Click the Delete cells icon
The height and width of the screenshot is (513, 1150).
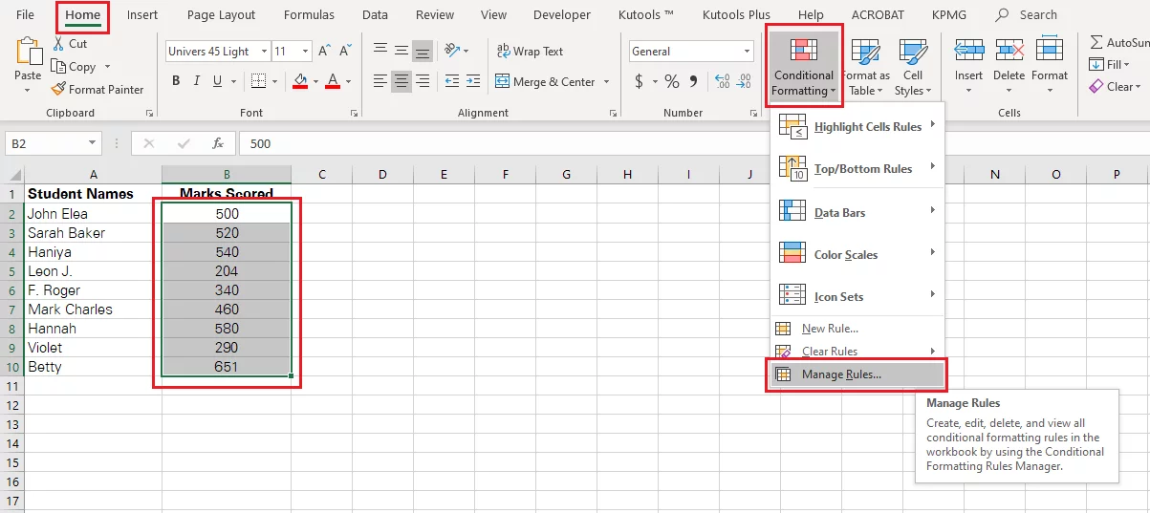[1009, 50]
